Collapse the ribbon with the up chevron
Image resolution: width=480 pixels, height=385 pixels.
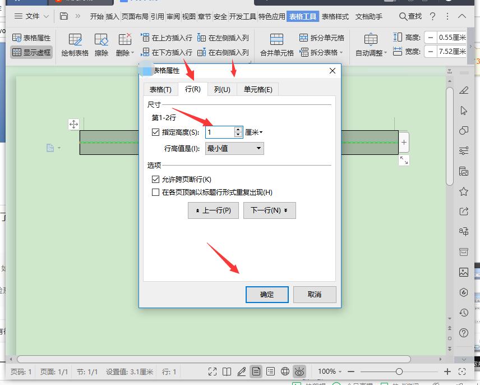pos(462,16)
